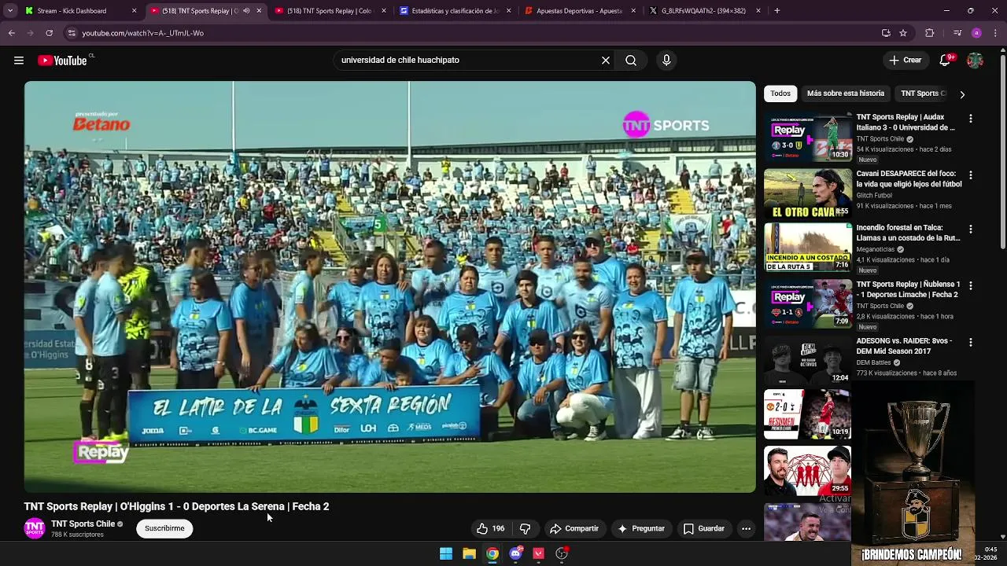
Task: Reload the current page
Action: pos(49,33)
